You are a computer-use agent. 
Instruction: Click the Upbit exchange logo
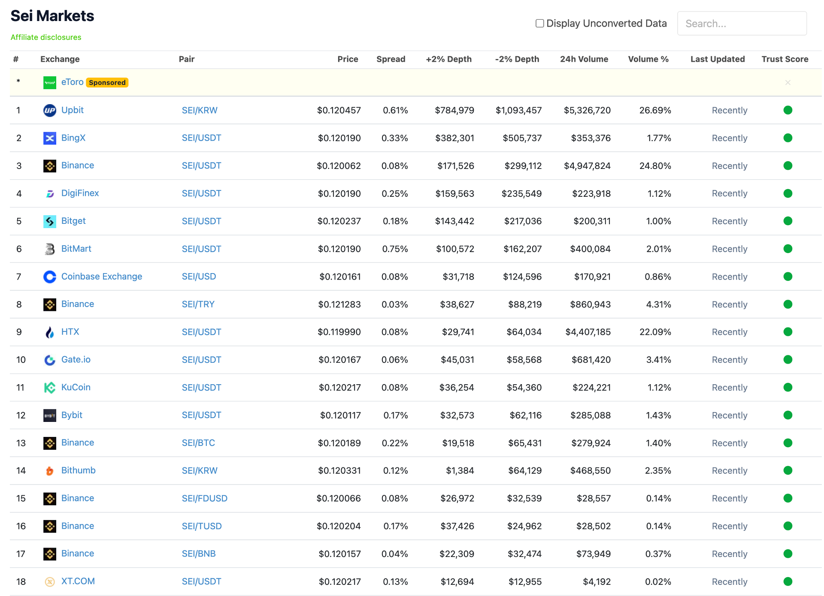point(50,111)
